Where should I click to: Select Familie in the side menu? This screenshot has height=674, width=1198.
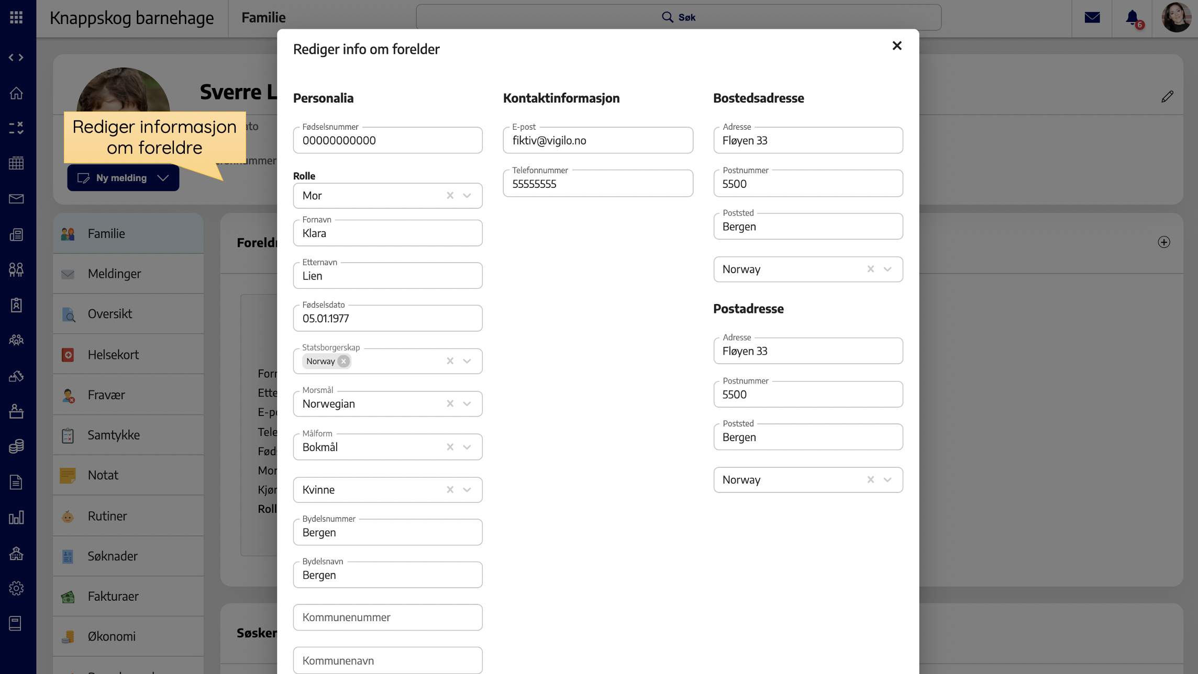coord(128,234)
